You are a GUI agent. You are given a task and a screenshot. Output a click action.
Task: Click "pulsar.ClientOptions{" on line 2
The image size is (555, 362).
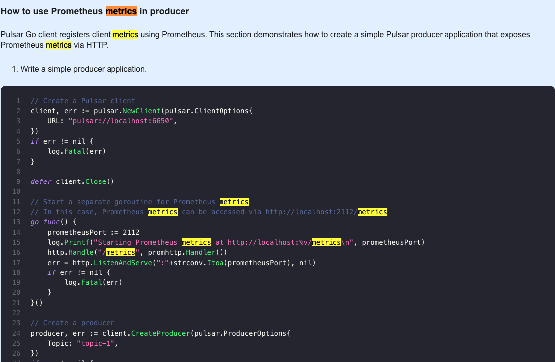click(x=209, y=111)
